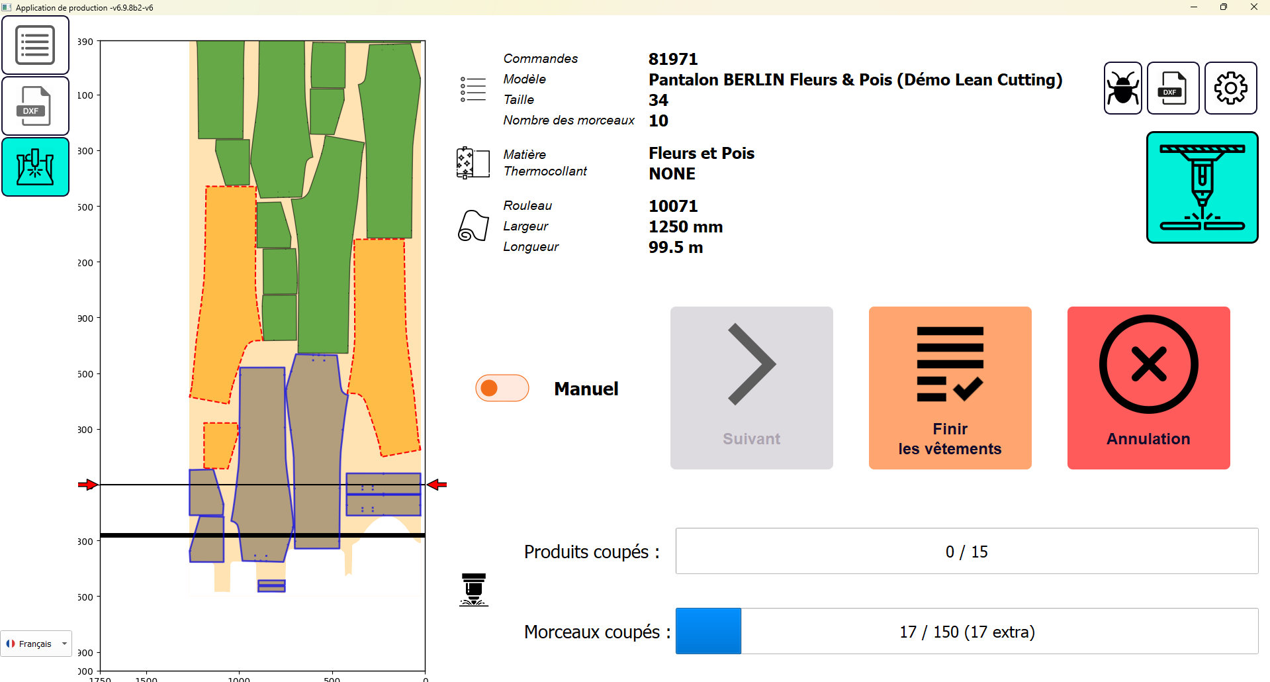
Task: Open the bug report icon
Action: click(x=1122, y=88)
